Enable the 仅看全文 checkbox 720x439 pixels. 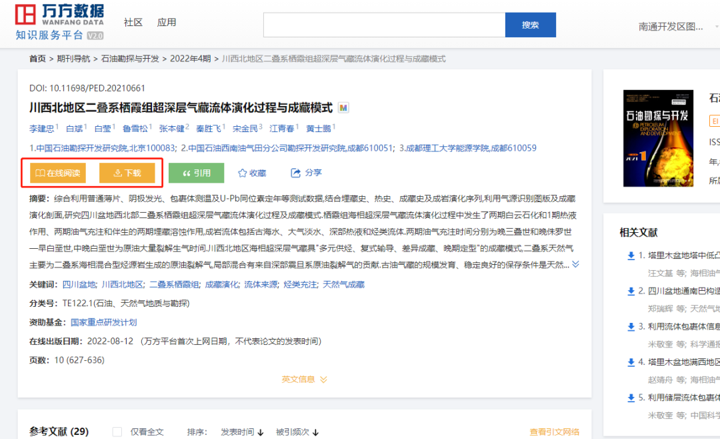117,432
